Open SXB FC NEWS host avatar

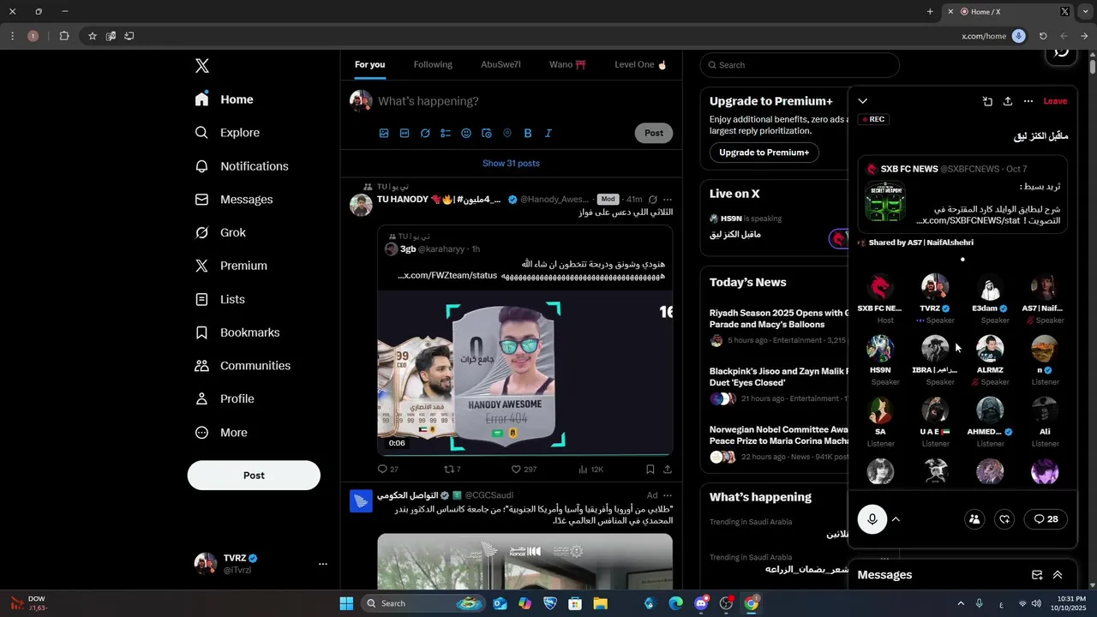pos(880,288)
